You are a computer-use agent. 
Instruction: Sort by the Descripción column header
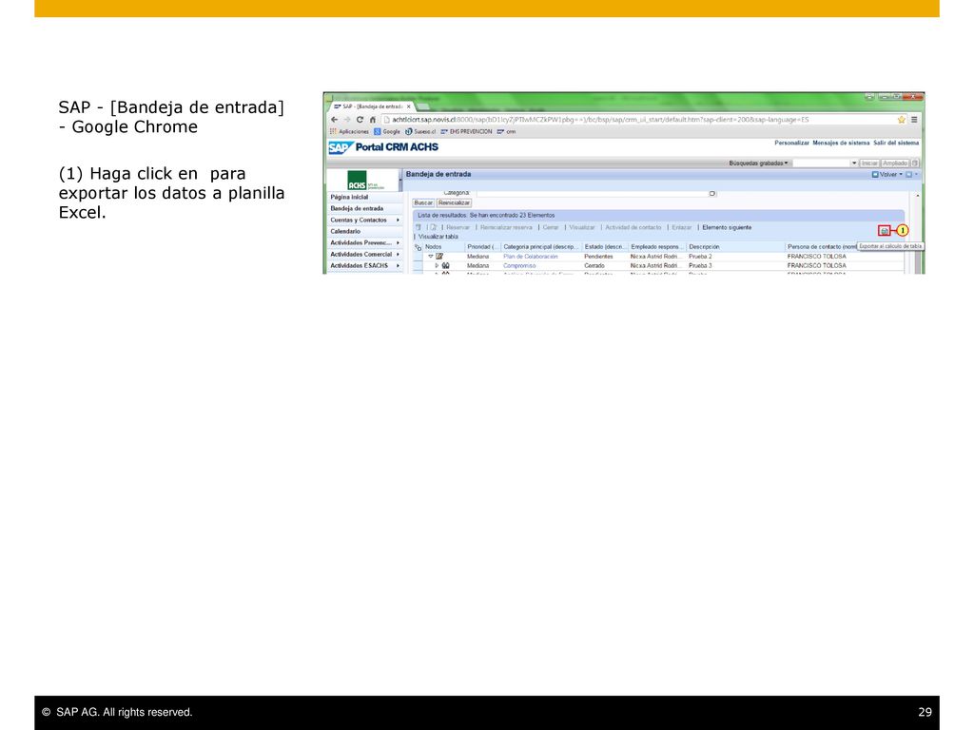coord(704,247)
